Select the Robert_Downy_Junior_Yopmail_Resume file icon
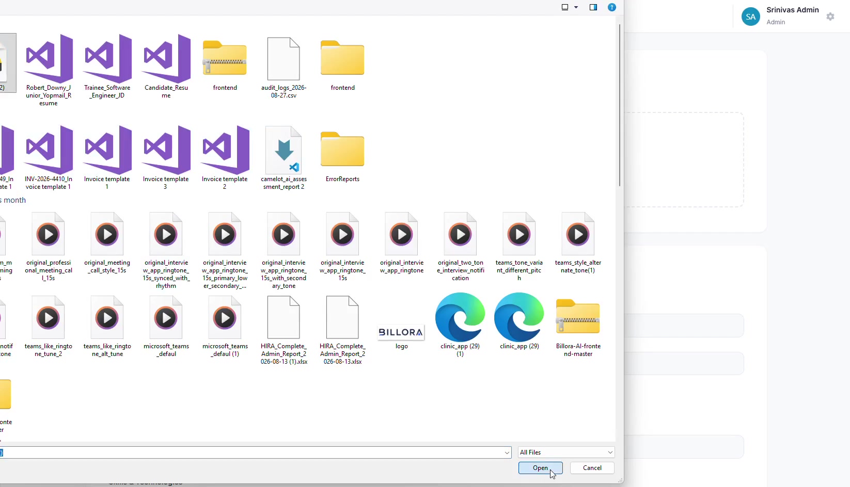850x487 pixels. coord(49,59)
